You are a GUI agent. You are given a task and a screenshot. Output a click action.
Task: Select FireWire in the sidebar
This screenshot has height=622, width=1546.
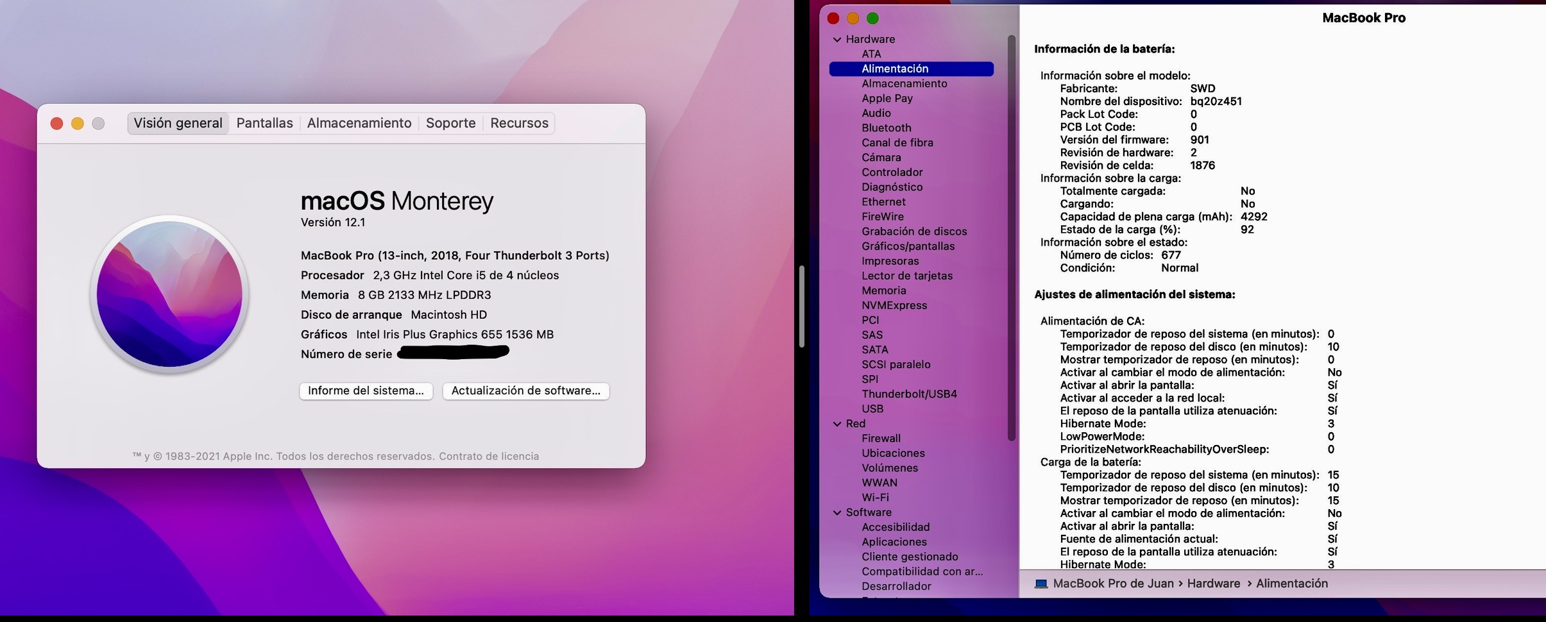click(x=882, y=216)
